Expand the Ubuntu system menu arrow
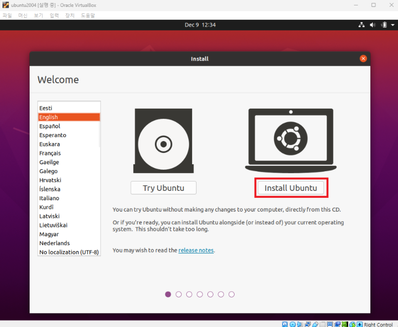This screenshot has width=398, height=327. [x=393, y=25]
